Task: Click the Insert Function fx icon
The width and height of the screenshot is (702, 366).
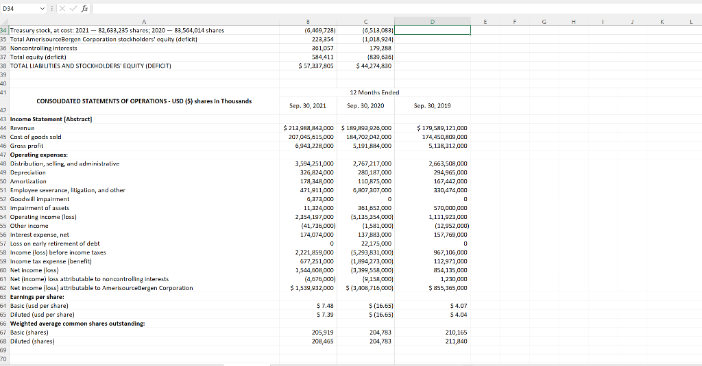Action: (x=84, y=8)
